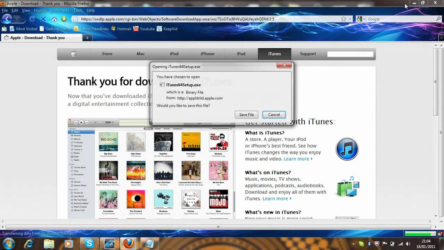Click the search magnifier icon
Image resolution: width=444 pixels, height=250 pixels.
tap(438, 19)
